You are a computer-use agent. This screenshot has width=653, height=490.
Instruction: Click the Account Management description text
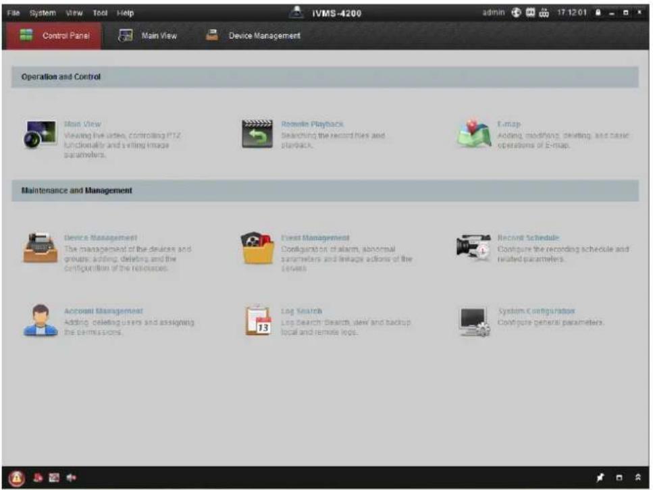(129, 327)
